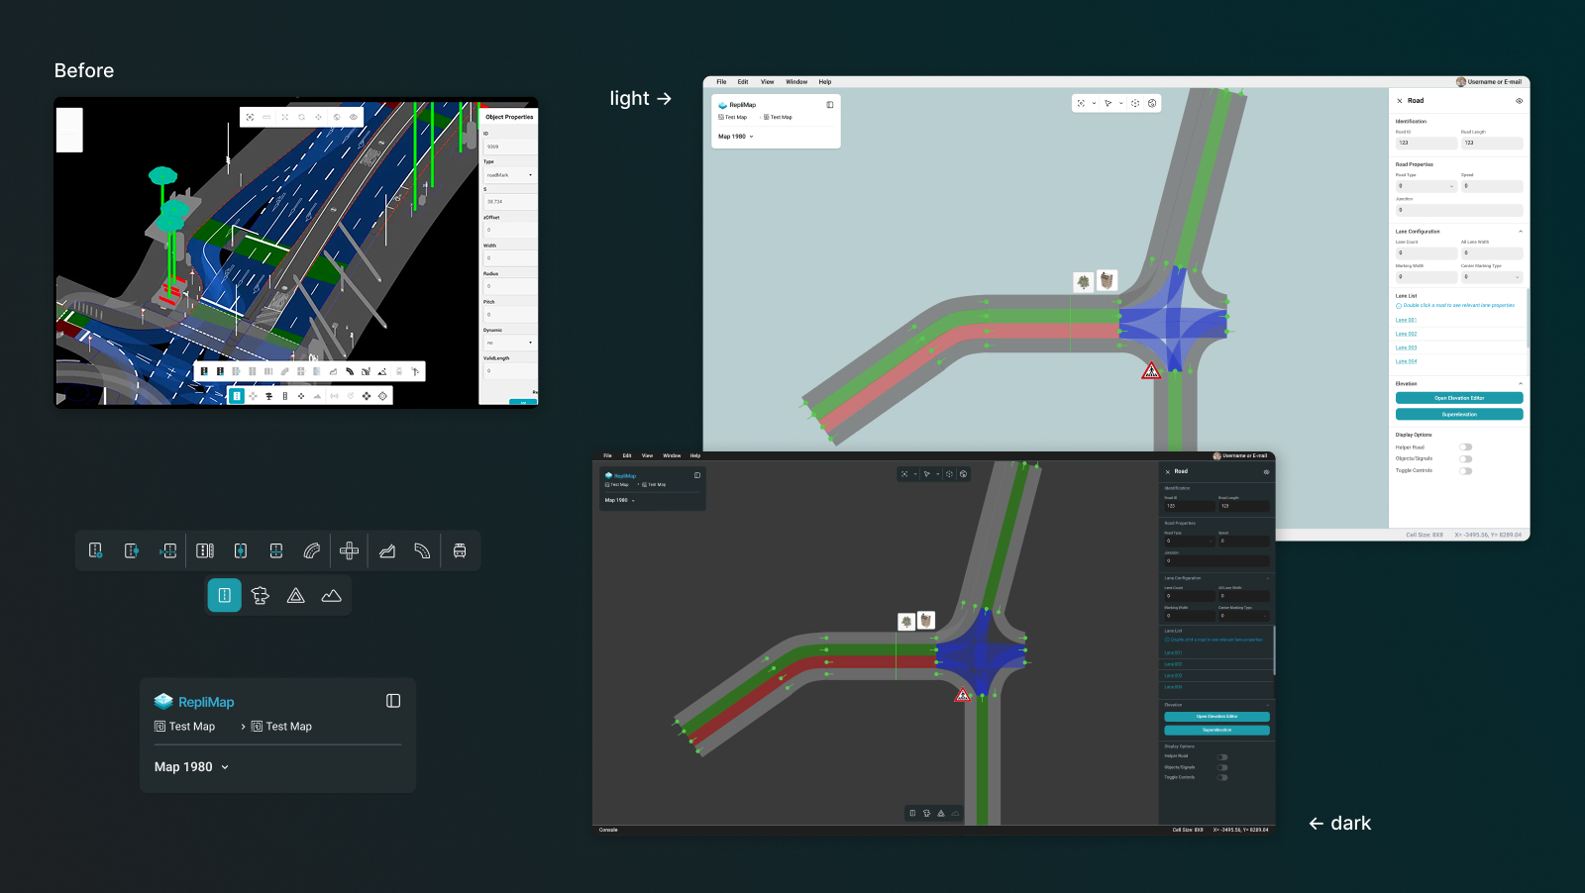Collapse sidebar icon in dark window RepliMap card

(697, 475)
